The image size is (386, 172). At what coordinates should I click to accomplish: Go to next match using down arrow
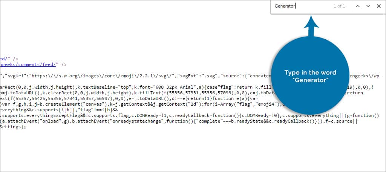(x=368, y=6)
